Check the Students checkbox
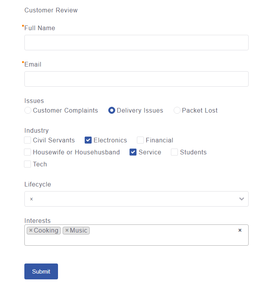Image resolution: width=261 pixels, height=296 pixels. pyautogui.click(x=174, y=152)
